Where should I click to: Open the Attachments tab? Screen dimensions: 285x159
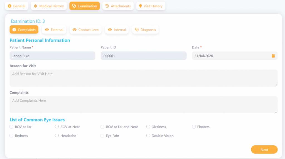click(x=118, y=6)
